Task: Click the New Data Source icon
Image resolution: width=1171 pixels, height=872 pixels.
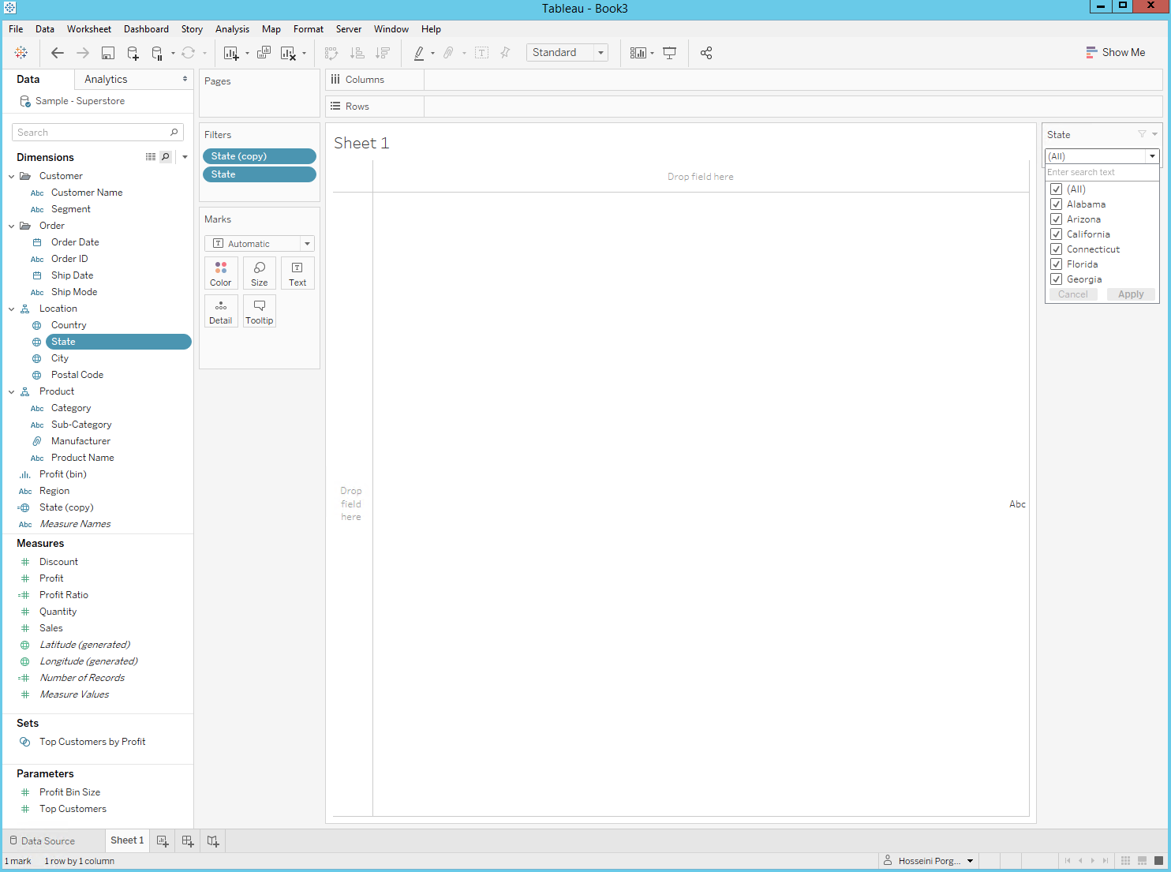Action: [133, 53]
